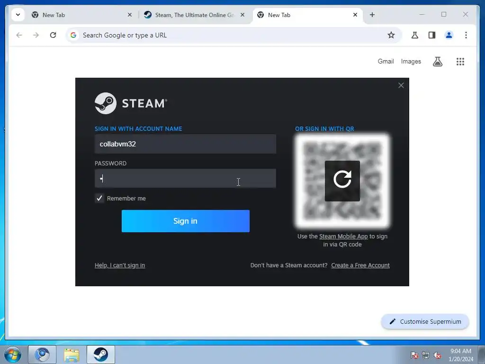Uncheck the Remember me checkbox
The image size is (485, 364).
(x=99, y=199)
